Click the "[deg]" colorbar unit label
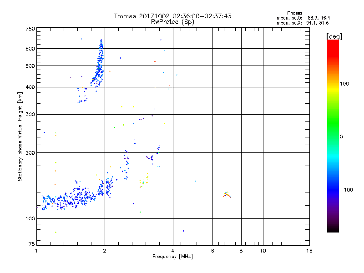 (334, 36)
